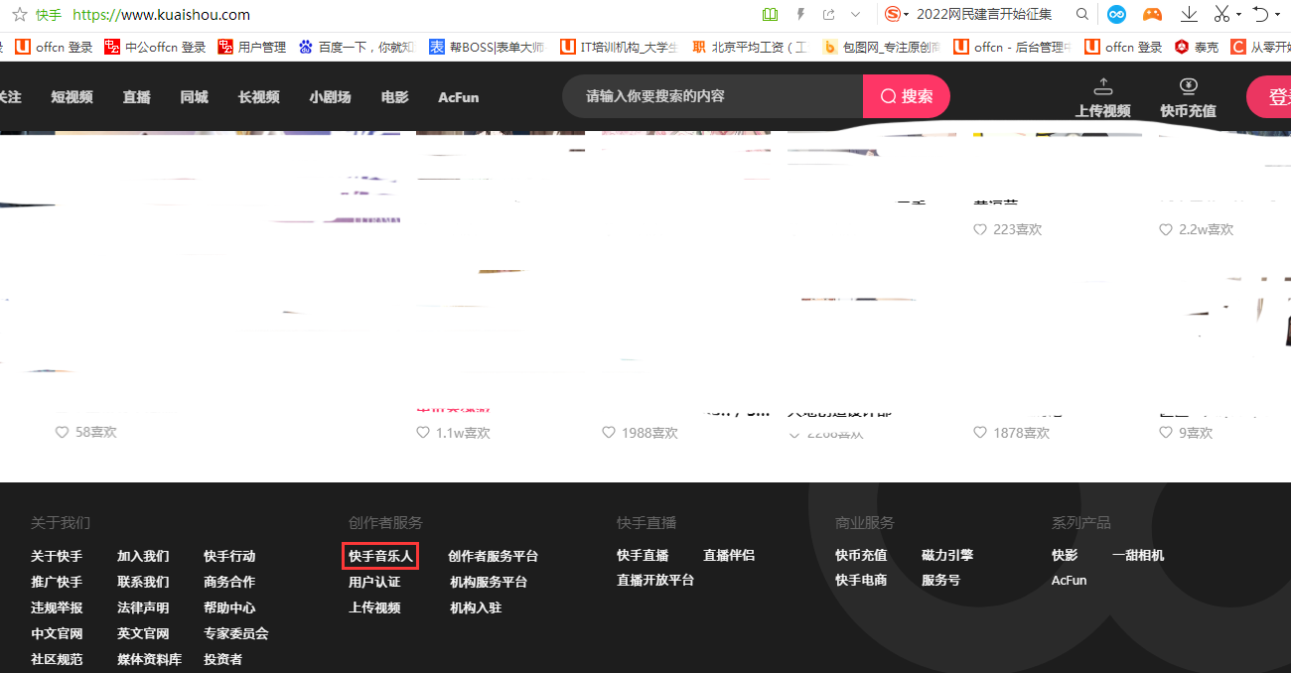Open the 机构入驻 footer link
1291x673 pixels.
(476, 607)
